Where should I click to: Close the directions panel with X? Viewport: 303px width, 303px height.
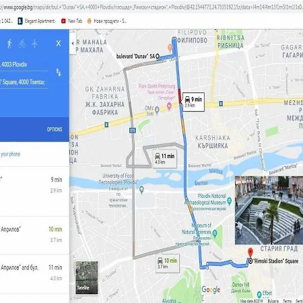click(x=59, y=43)
